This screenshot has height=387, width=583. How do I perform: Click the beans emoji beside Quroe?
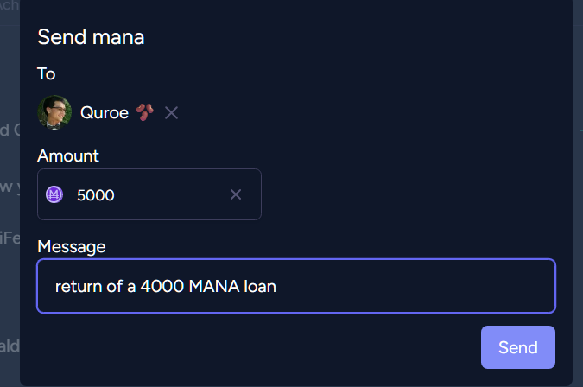(144, 112)
